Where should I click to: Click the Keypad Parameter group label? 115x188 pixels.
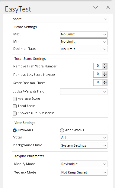pos(29,156)
